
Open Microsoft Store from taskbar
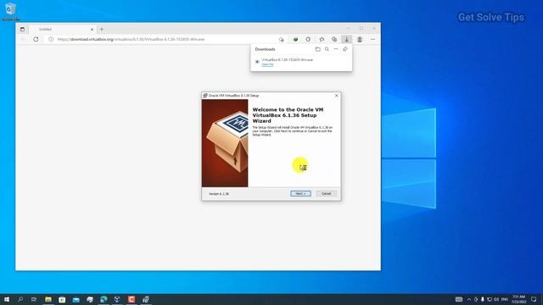tap(62, 299)
